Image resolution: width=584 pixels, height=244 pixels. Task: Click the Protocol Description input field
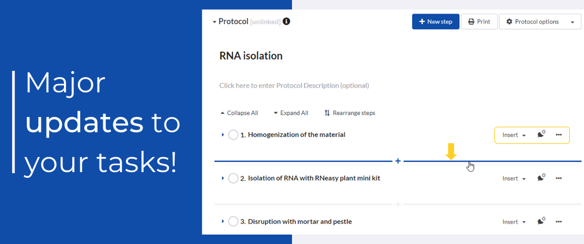(294, 86)
